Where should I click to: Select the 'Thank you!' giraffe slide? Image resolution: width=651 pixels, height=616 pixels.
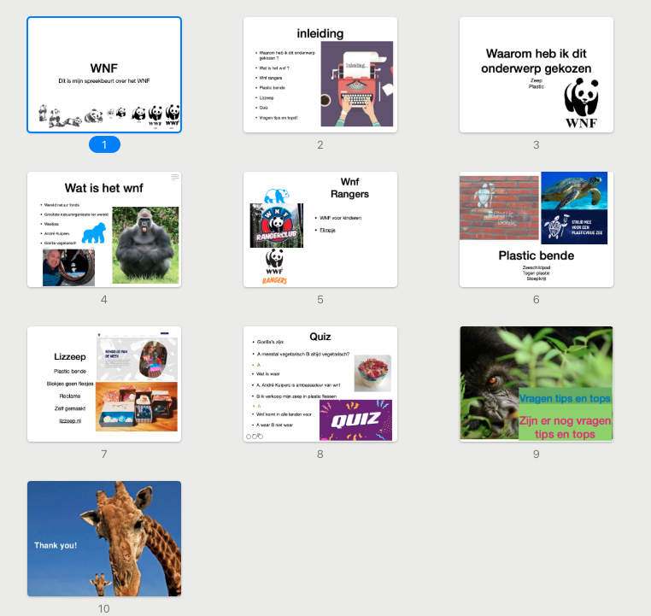pyautogui.click(x=104, y=538)
